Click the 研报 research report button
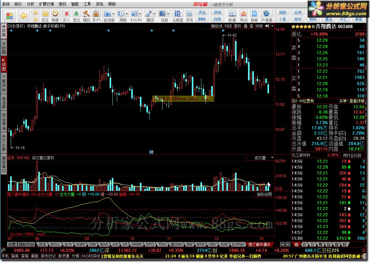370x263 pixels. coord(217,12)
